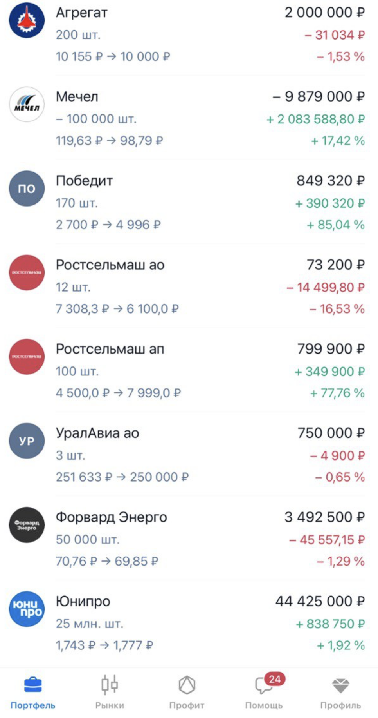
Task: Select the Победит stock title
Action: (84, 181)
